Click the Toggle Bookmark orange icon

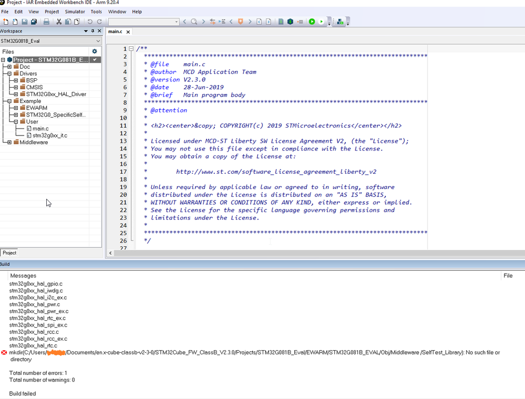[241, 22]
